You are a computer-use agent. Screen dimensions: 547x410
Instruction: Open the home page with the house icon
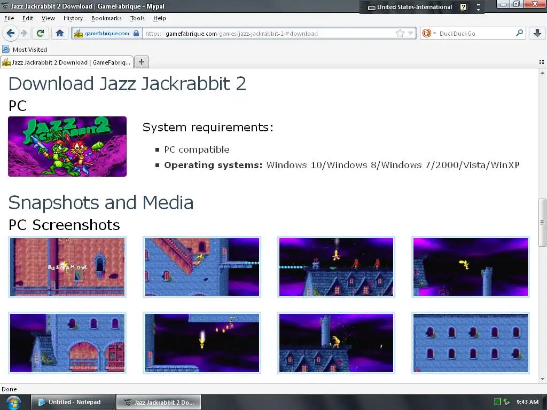[x=60, y=34]
